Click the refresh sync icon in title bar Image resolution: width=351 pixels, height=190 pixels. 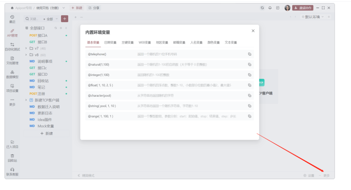(262, 8)
